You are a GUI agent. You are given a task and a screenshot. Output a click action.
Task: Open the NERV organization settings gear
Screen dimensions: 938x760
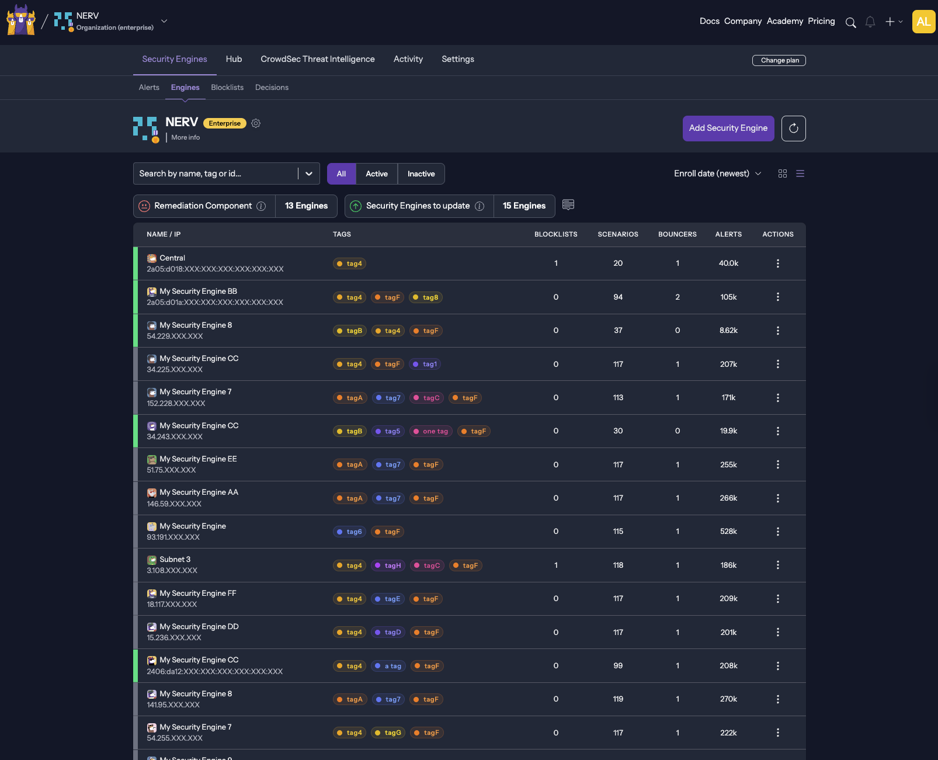[256, 123]
